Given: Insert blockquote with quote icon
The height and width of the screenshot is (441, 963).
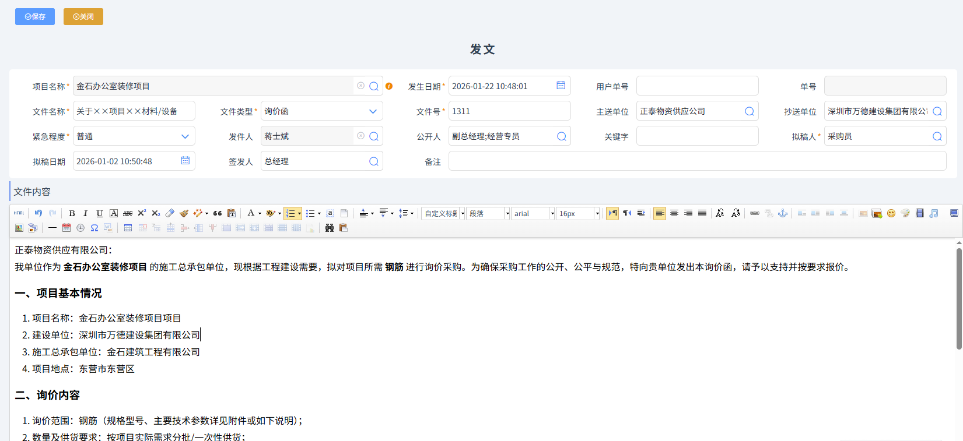Looking at the screenshot, I should click(x=218, y=213).
